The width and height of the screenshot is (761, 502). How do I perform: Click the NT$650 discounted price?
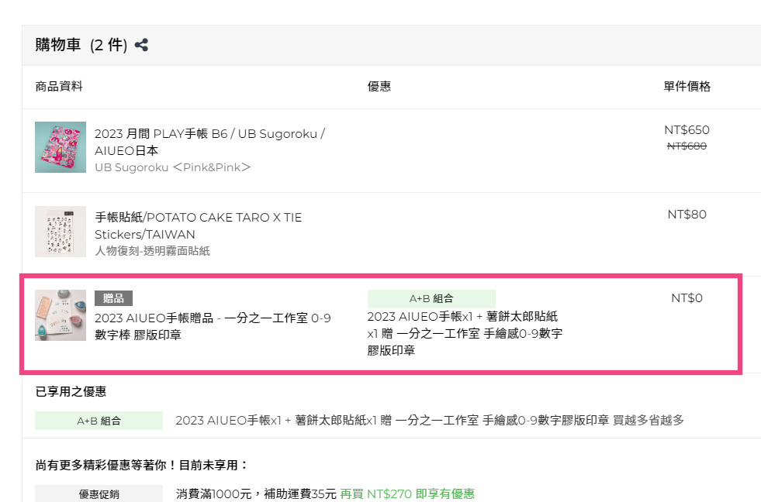(687, 130)
